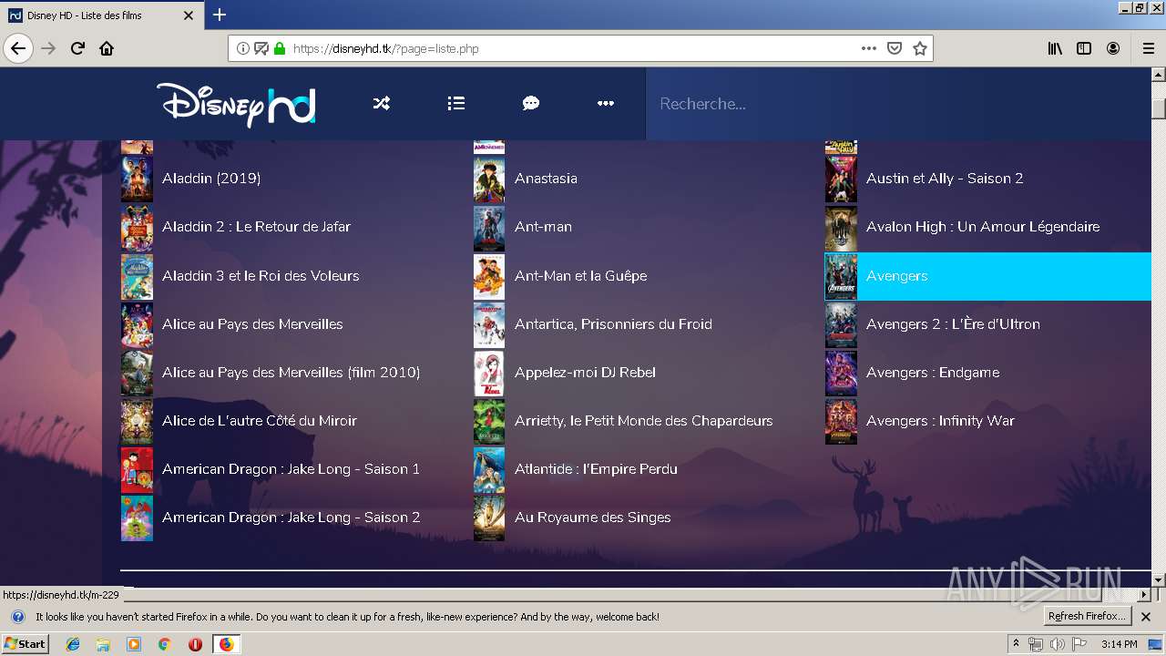Click the vertical scrollbar down arrow

point(1159,579)
